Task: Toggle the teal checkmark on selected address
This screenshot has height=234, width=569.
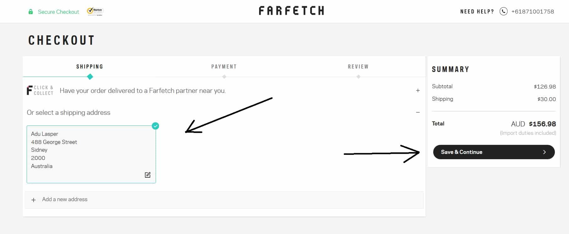Action: (155, 126)
